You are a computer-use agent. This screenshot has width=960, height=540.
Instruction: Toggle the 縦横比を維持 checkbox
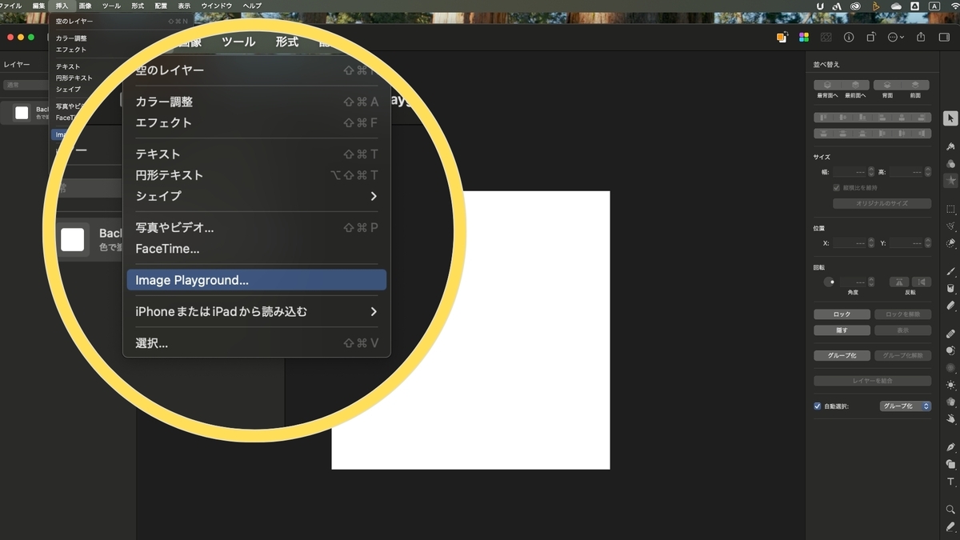[x=837, y=188]
